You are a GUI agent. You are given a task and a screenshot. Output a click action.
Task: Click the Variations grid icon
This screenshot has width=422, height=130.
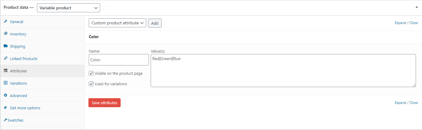coord(5,83)
